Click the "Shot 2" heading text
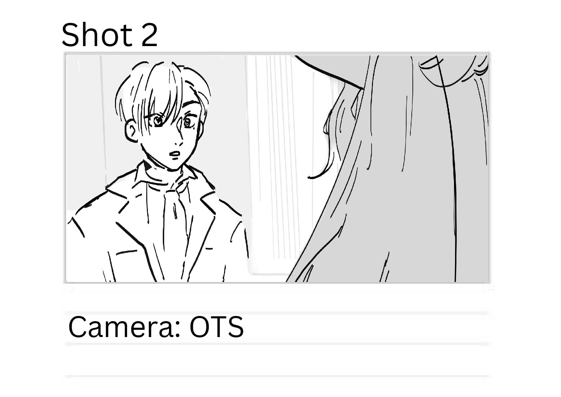This screenshot has height=397, width=561. click(109, 35)
